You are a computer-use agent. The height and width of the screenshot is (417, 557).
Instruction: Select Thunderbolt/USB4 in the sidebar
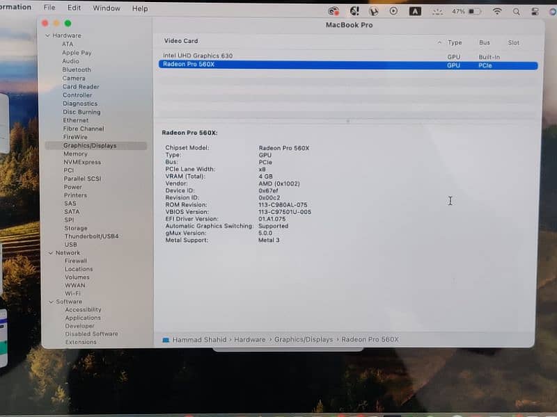[x=91, y=236]
